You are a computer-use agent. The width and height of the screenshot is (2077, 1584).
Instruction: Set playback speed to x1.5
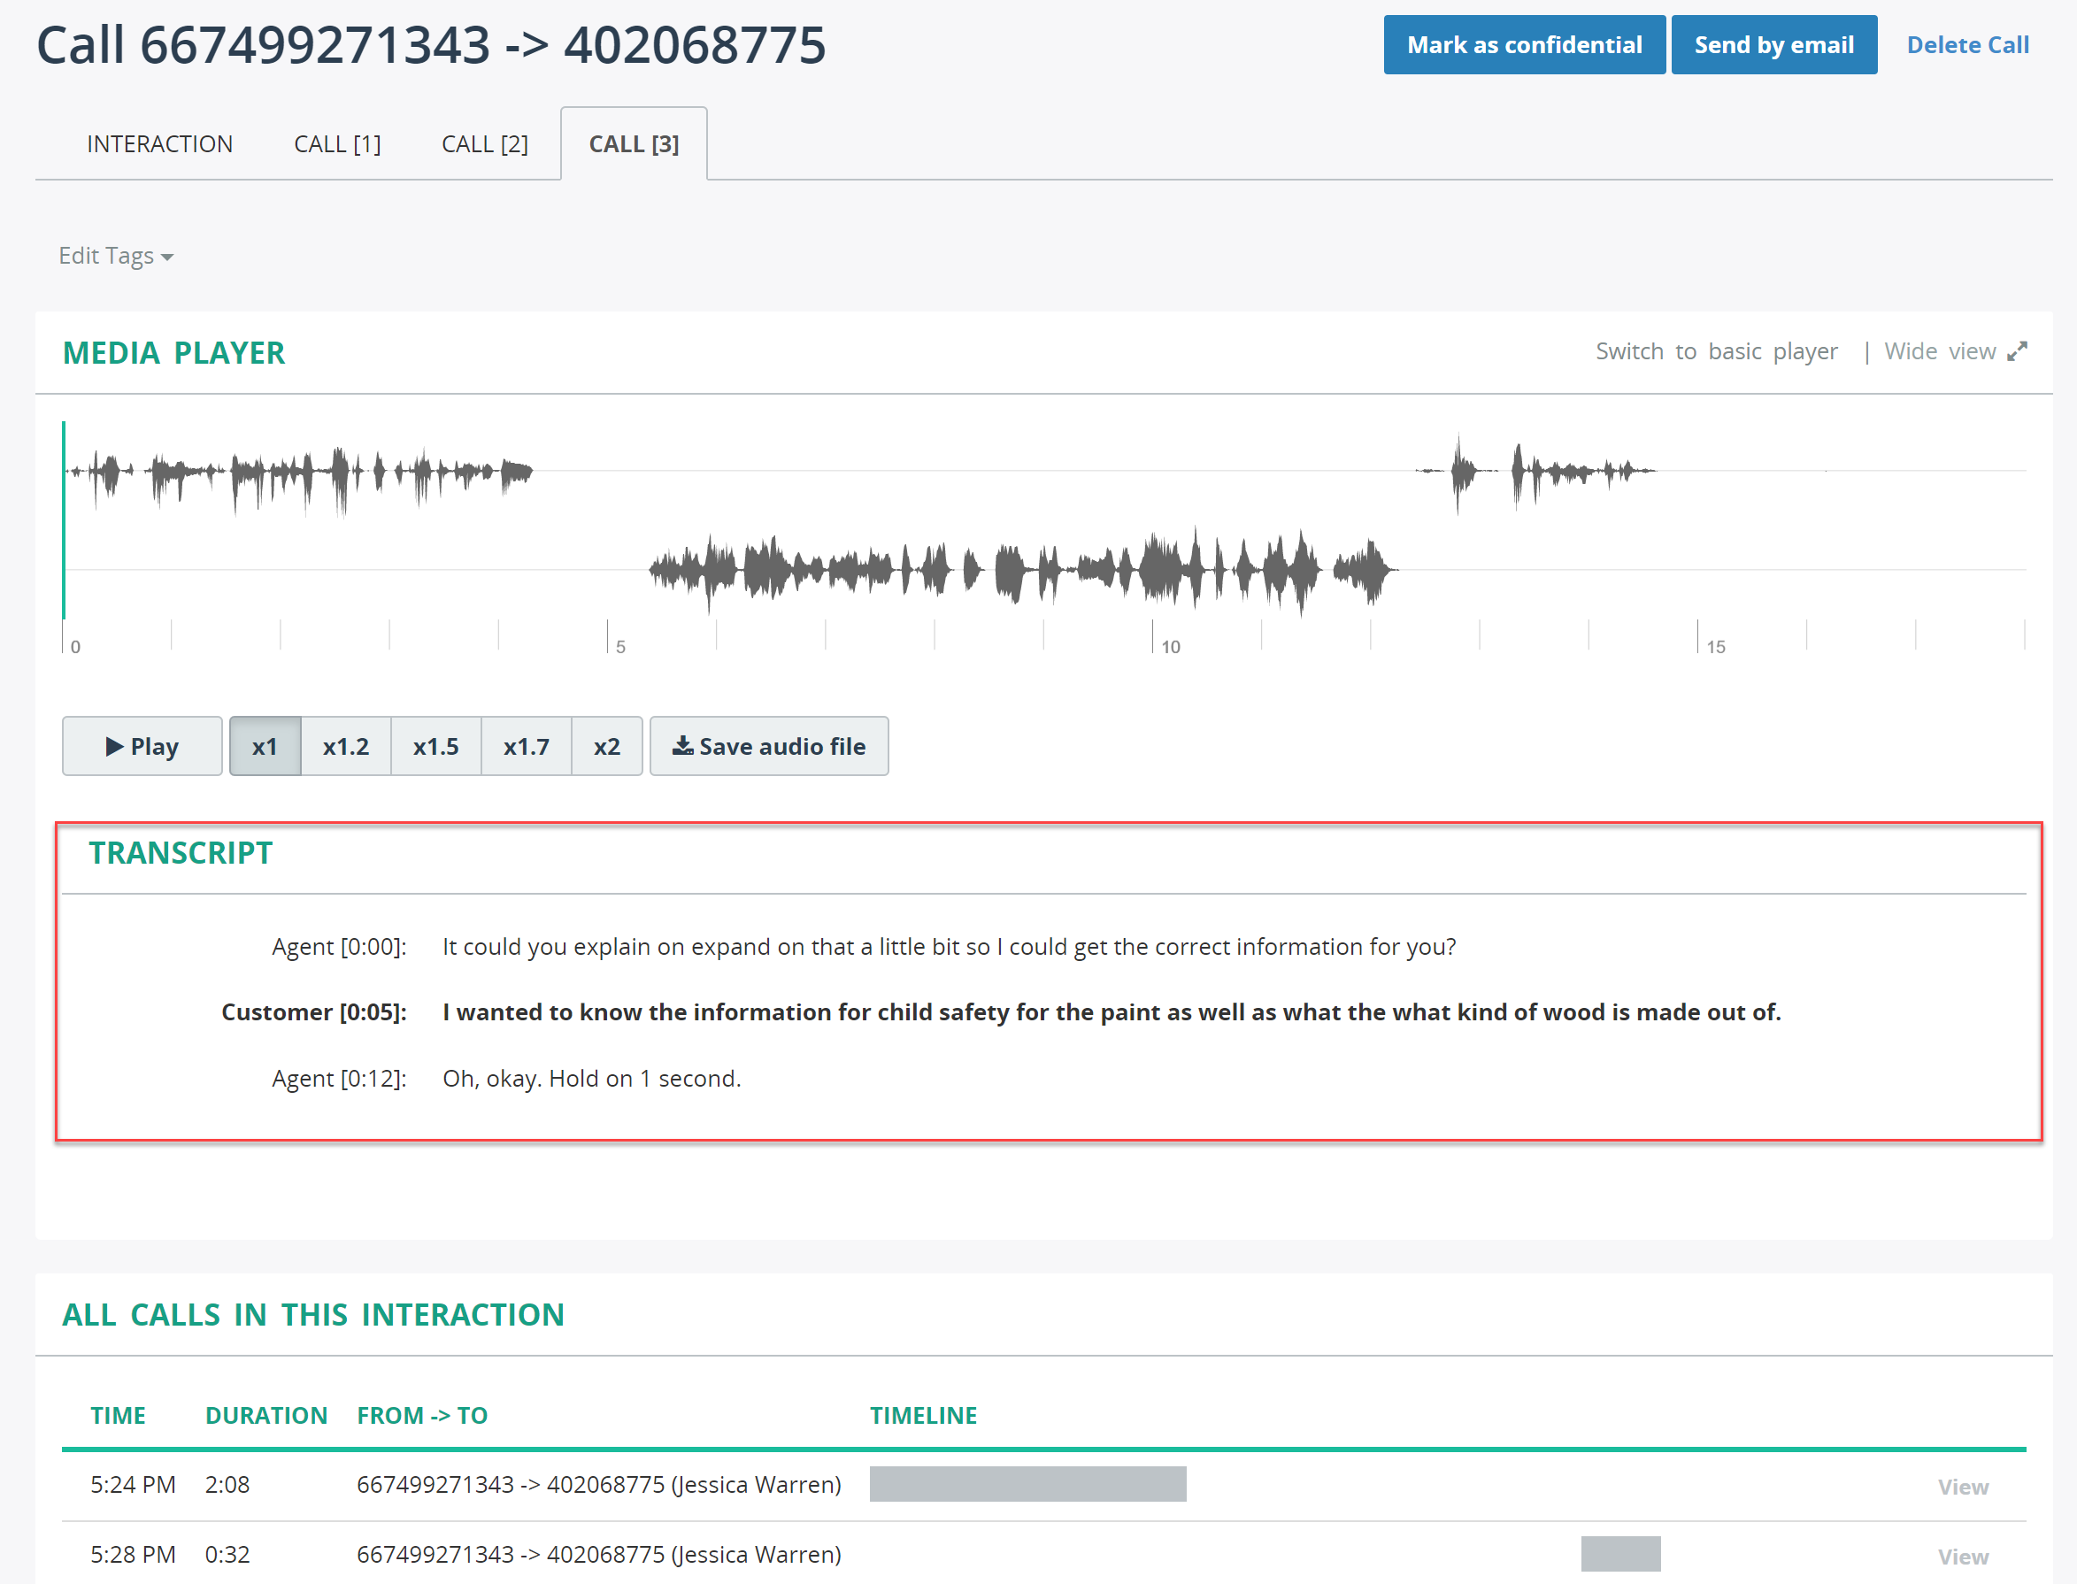[435, 746]
